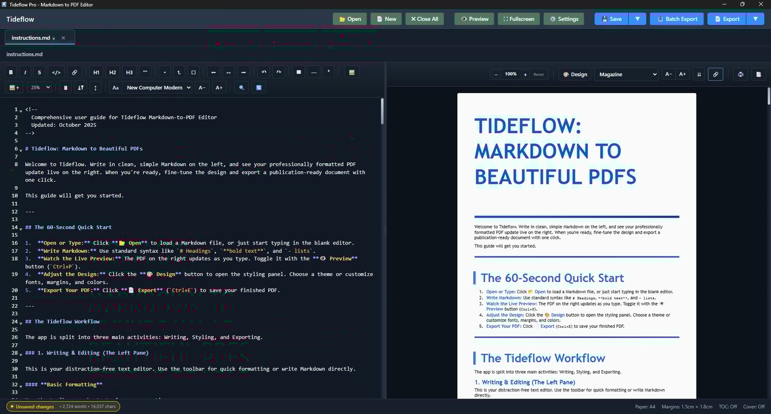Click the undo arrow in the editor toolbar
The height and width of the screenshot is (414, 771).
point(264,72)
